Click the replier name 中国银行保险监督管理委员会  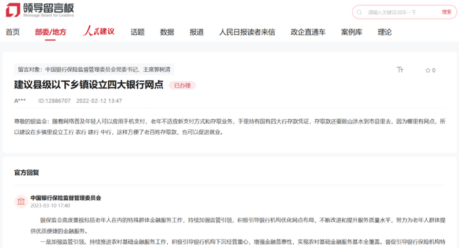click(x=66, y=198)
